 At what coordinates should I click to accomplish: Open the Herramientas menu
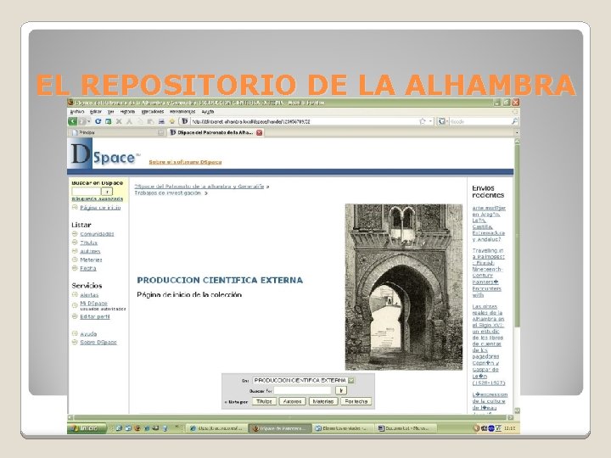coord(182,112)
